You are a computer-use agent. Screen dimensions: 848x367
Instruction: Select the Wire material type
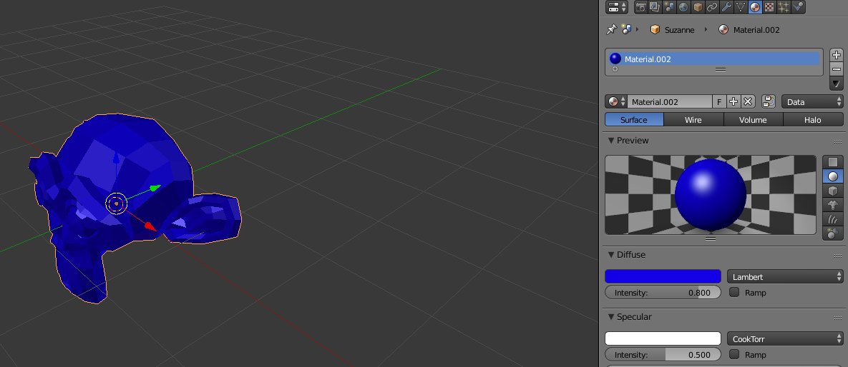pyautogui.click(x=694, y=120)
